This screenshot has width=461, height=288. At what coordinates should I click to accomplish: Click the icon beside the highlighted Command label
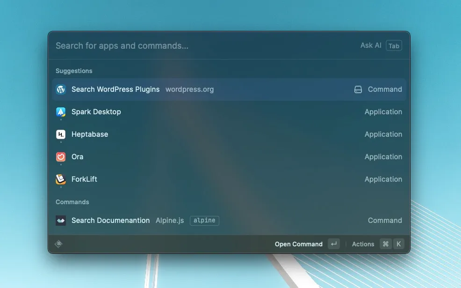pyautogui.click(x=358, y=89)
